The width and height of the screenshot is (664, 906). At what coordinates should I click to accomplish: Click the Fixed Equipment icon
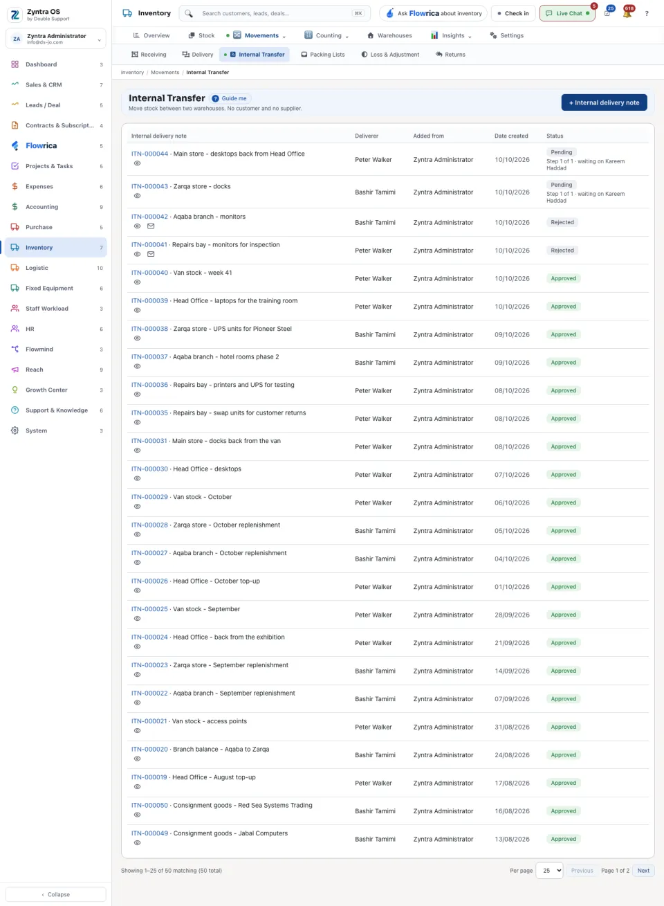click(15, 288)
